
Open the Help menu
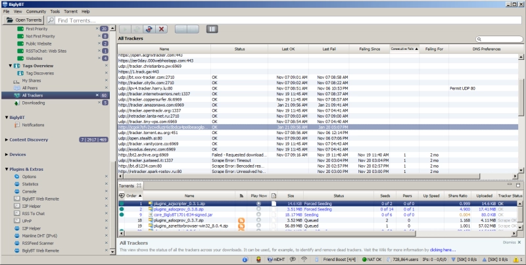click(85, 11)
